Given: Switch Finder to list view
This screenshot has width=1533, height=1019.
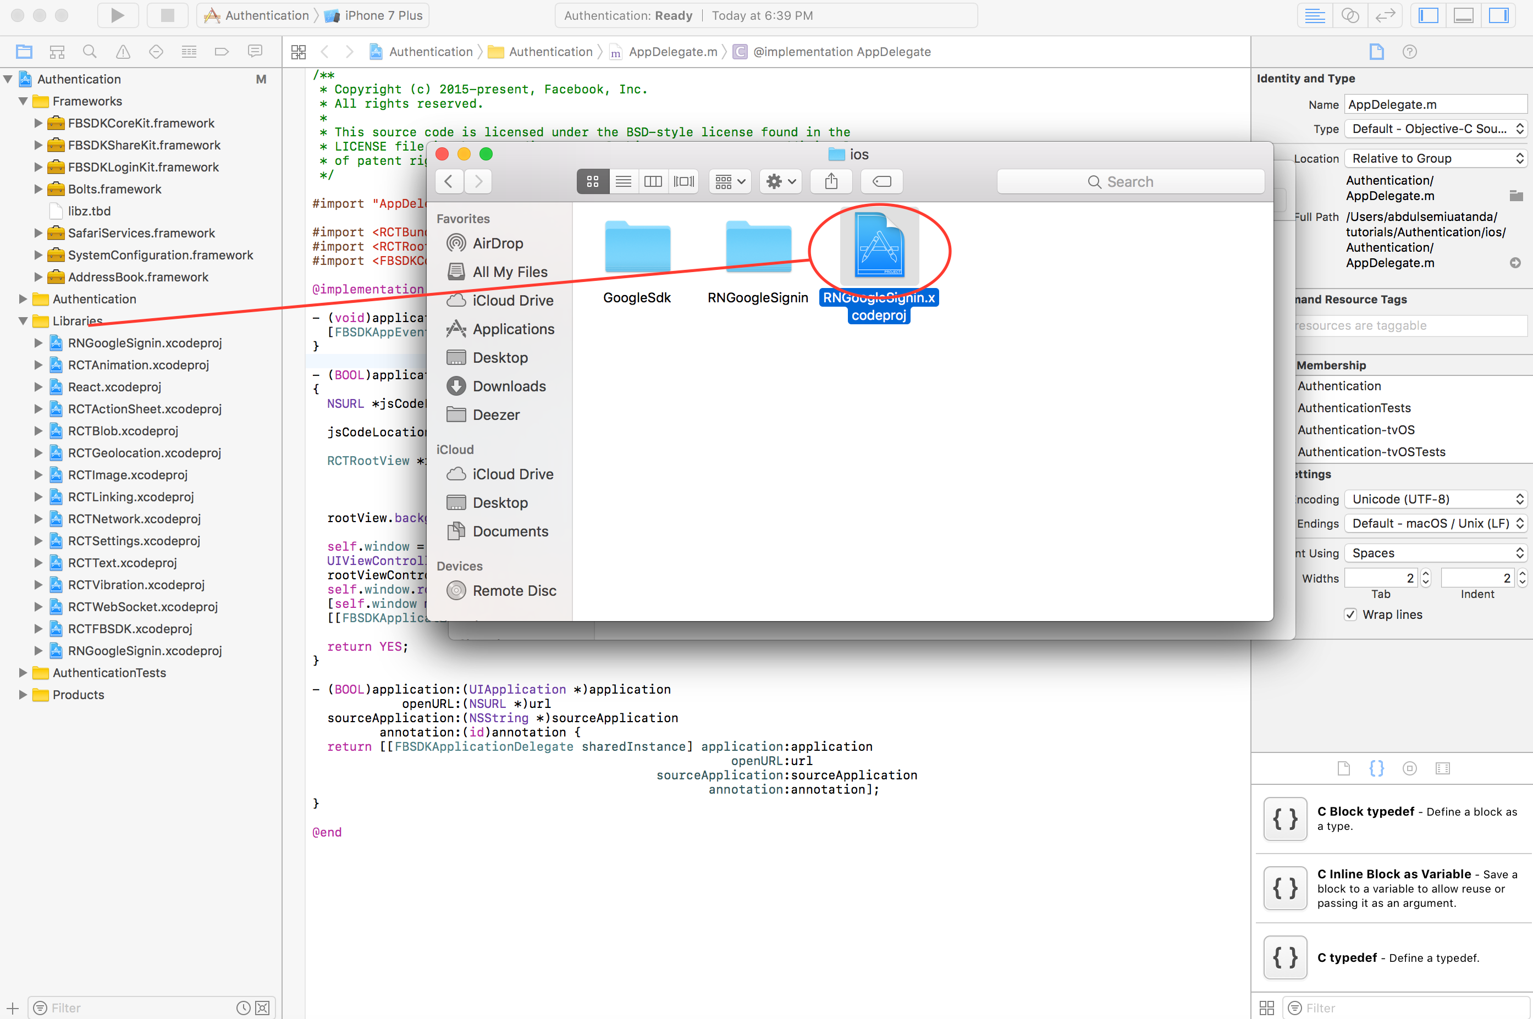Looking at the screenshot, I should pyautogui.click(x=623, y=181).
